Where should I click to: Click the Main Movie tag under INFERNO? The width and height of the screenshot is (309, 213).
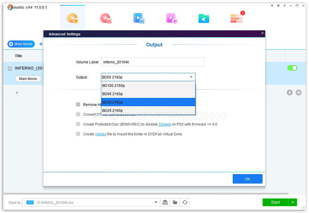(28, 79)
